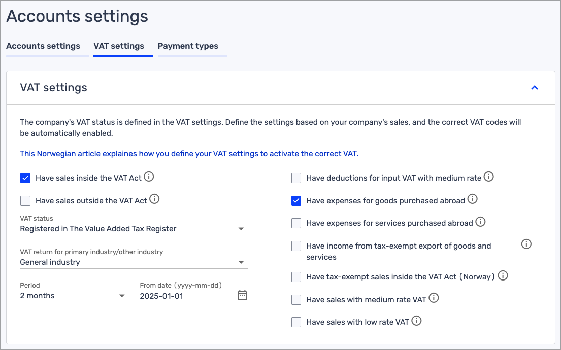Show info for sales with low rate VAT

click(x=416, y=321)
